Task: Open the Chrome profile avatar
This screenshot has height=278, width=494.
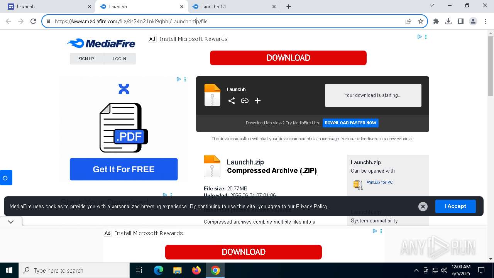Action: (473, 21)
